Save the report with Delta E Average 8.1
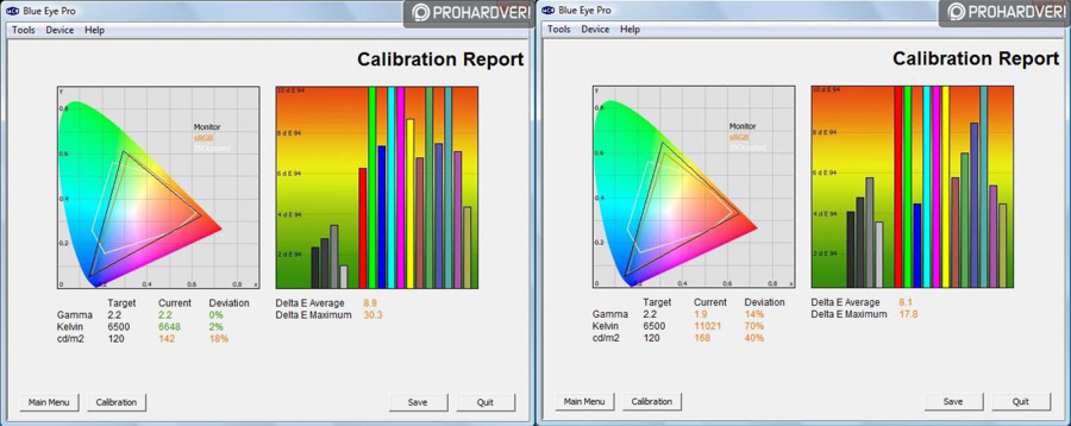 pos(953,401)
